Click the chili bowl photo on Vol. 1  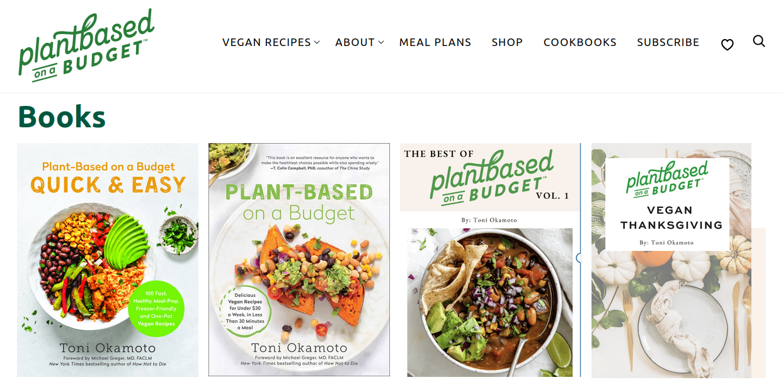[x=490, y=303]
